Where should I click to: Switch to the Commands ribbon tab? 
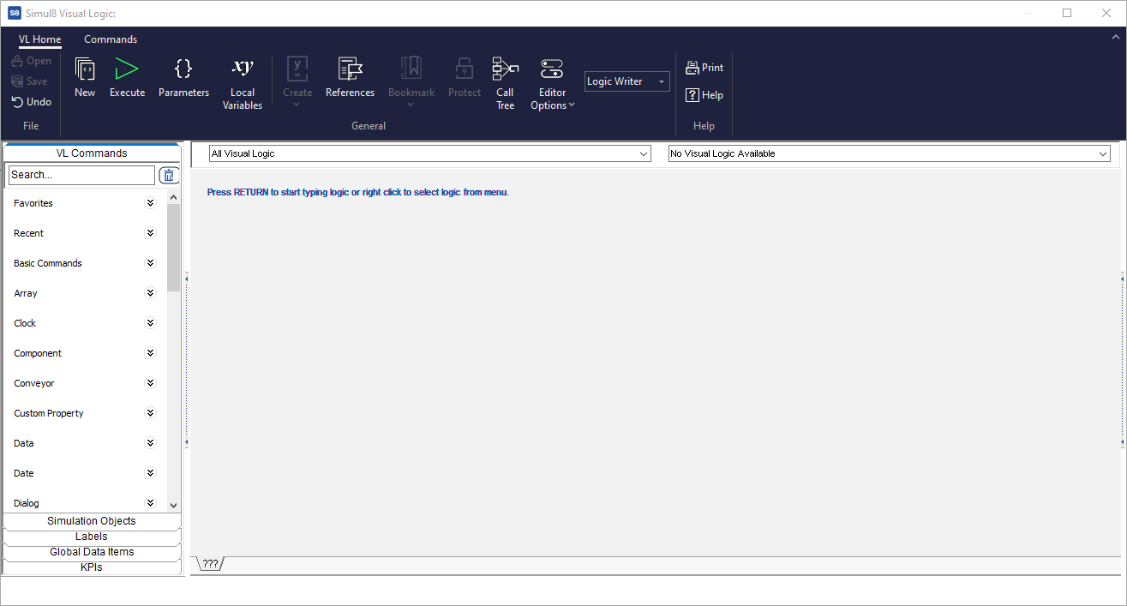point(111,39)
